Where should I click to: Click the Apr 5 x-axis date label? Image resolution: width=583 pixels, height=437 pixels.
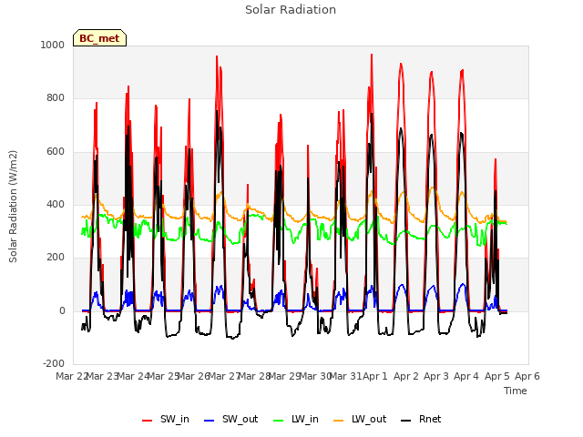pos(497,376)
